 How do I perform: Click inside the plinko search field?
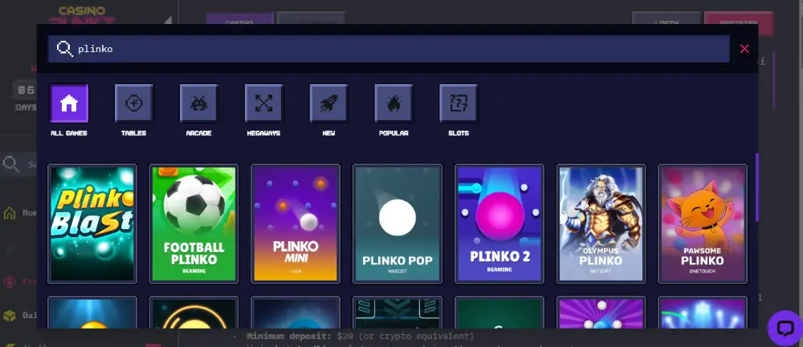click(x=389, y=49)
